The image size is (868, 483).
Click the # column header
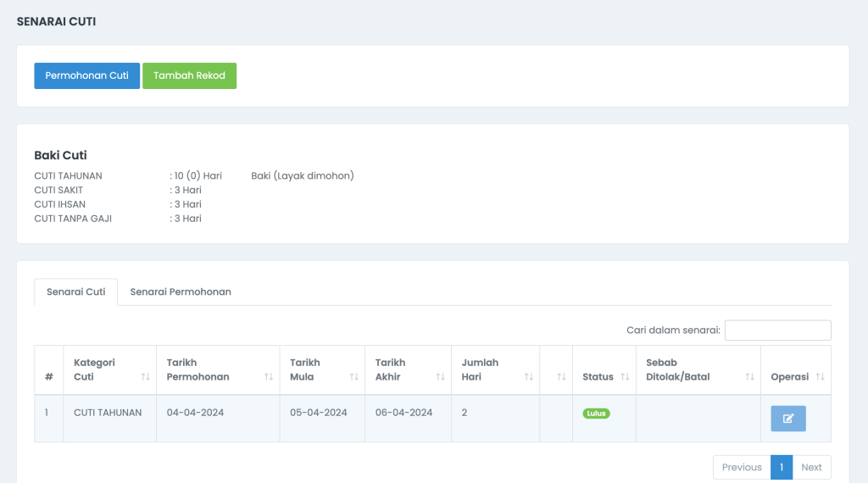(x=48, y=377)
